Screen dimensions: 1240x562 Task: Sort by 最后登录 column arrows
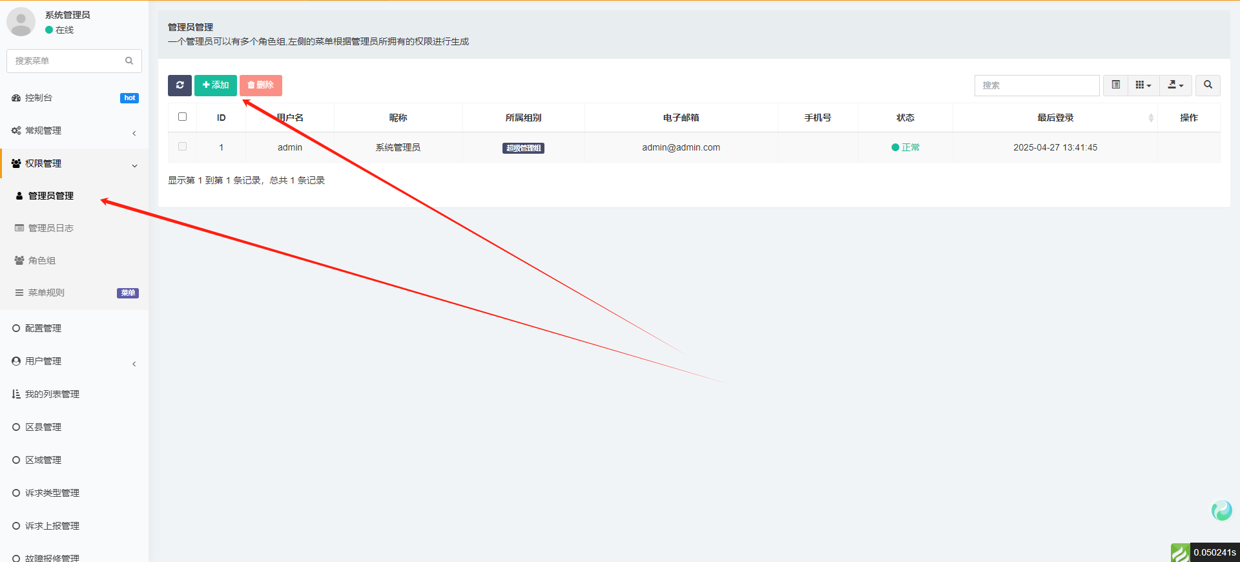click(1150, 118)
